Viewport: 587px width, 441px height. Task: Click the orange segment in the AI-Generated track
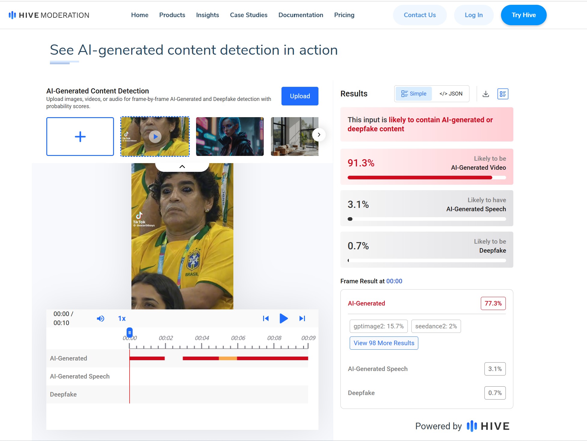pos(228,358)
